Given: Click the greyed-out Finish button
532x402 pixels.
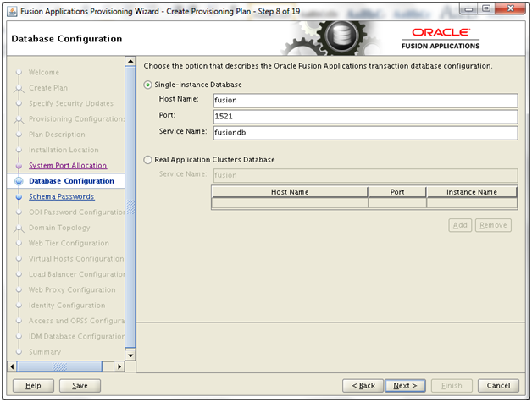Looking at the screenshot, I should click(452, 386).
